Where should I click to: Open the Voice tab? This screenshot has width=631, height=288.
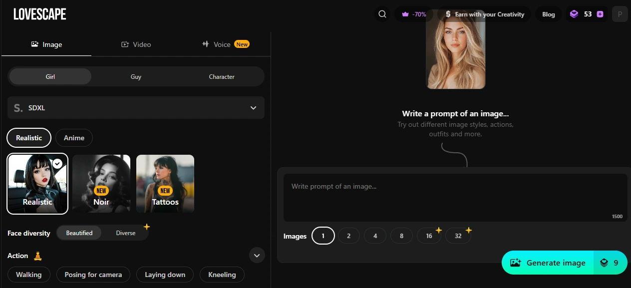click(x=225, y=44)
